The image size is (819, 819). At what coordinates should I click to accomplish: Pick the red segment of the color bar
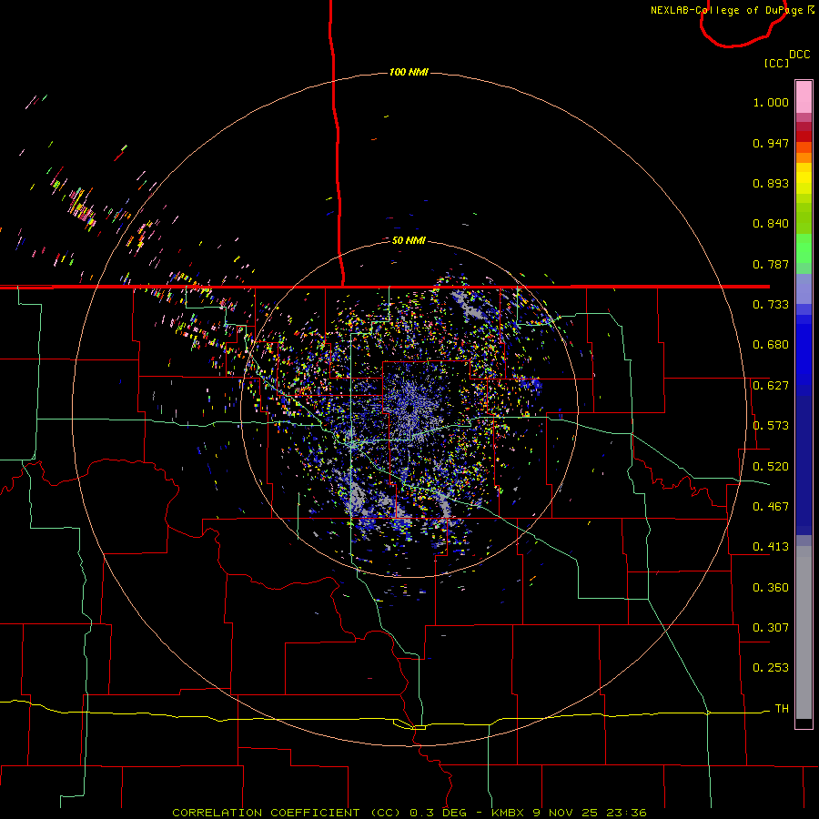(804, 136)
